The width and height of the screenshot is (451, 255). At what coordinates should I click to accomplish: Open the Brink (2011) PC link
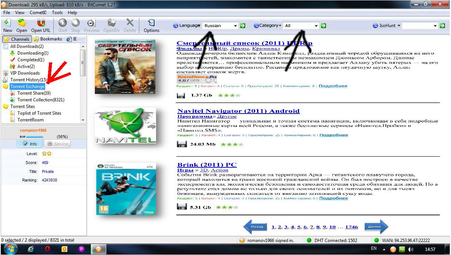click(207, 165)
